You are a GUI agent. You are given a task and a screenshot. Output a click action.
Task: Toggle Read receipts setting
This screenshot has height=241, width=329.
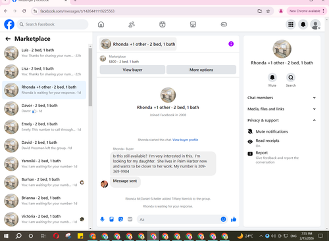[282, 142]
